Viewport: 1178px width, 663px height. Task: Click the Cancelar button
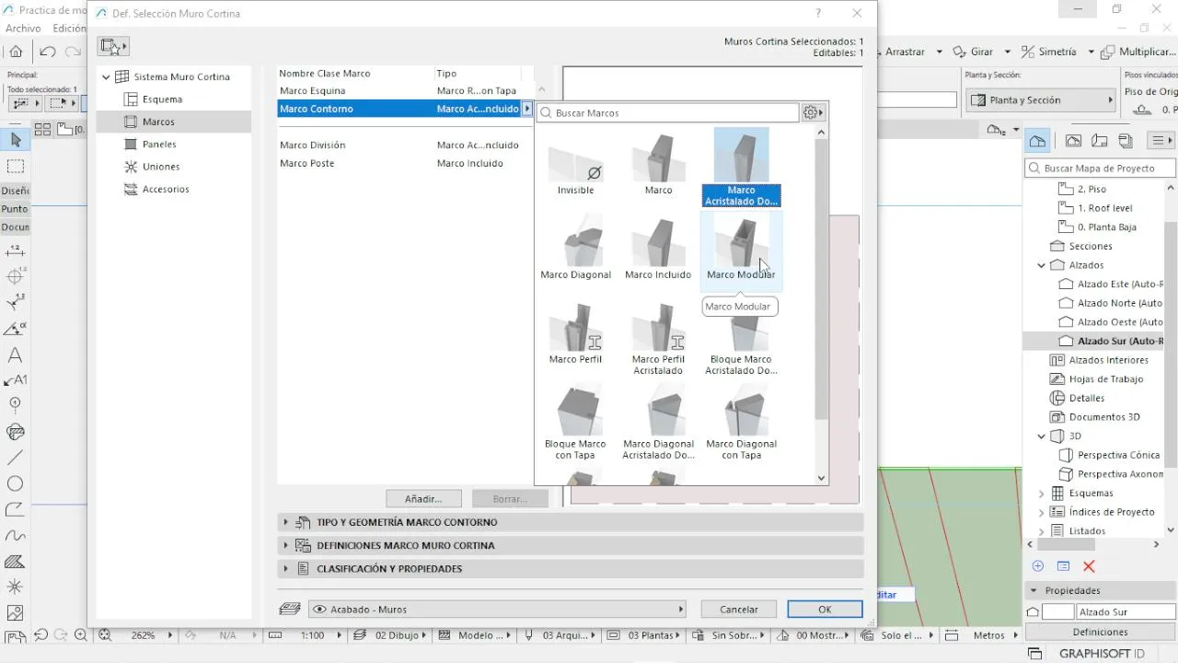point(739,610)
